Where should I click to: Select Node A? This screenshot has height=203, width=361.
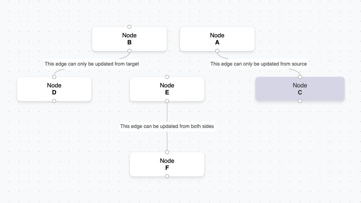click(217, 39)
